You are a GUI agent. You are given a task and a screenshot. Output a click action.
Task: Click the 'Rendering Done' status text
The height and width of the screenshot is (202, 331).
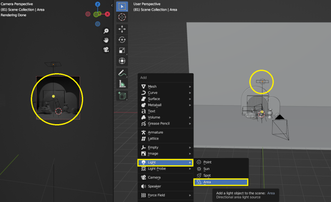[x=14, y=15]
